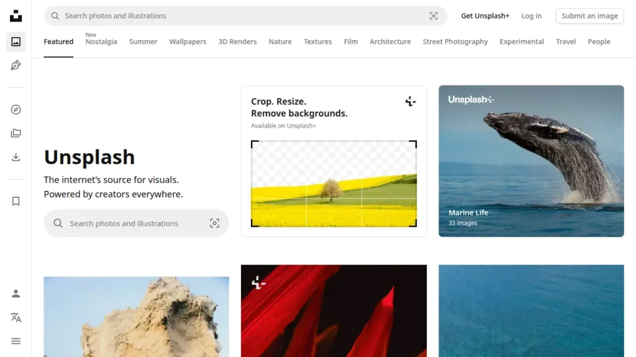Open the 3D Renders category tab
This screenshot has height=357, width=636.
tap(237, 42)
